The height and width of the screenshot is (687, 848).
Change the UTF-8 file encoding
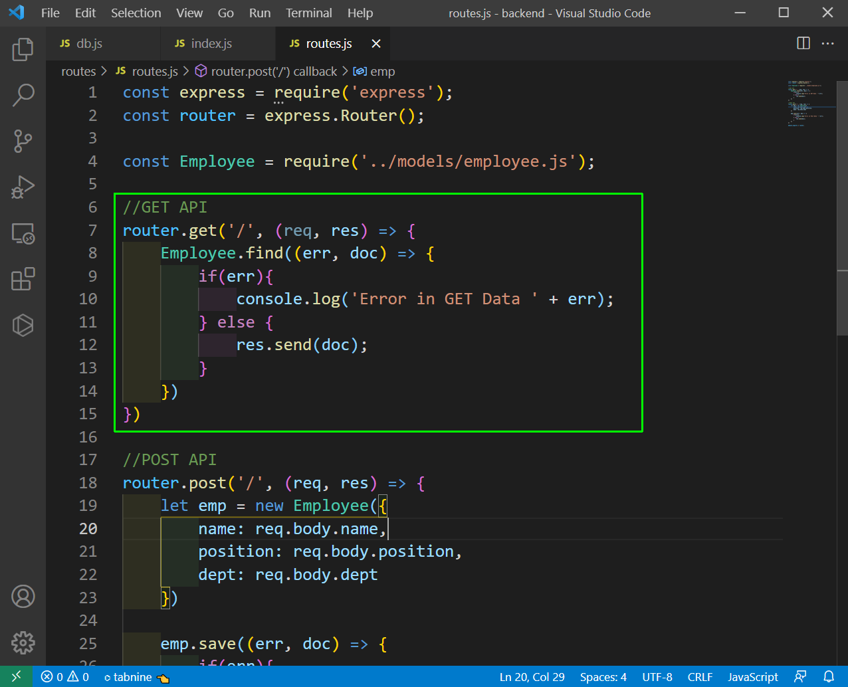tap(657, 677)
